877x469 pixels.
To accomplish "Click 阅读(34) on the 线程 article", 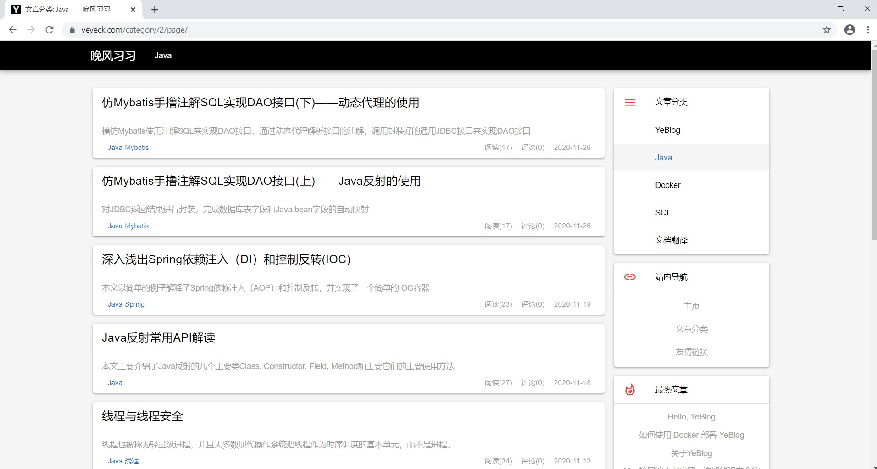I will pos(498,461).
